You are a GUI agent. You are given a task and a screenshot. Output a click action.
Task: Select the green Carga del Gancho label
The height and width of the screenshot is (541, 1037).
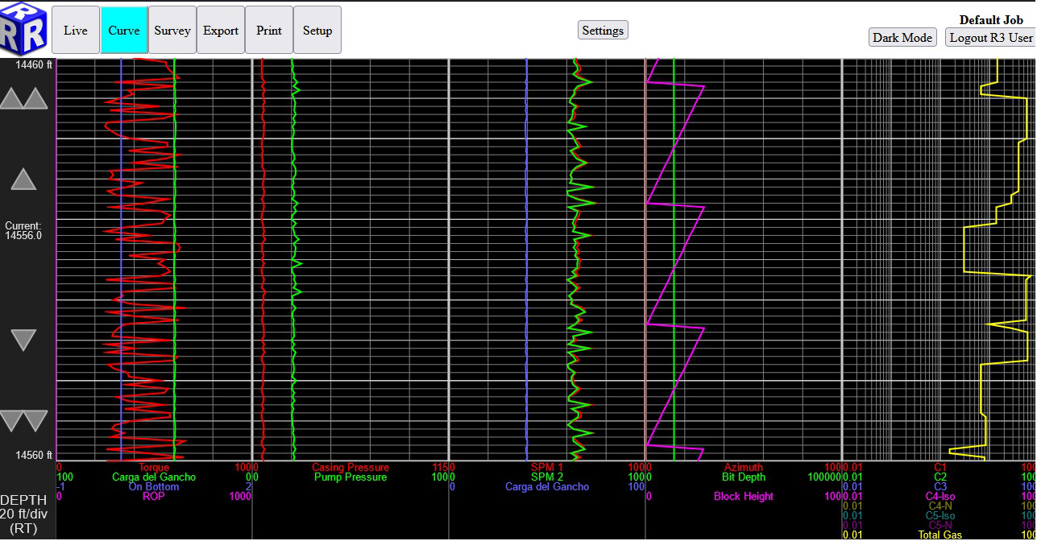[x=154, y=477]
